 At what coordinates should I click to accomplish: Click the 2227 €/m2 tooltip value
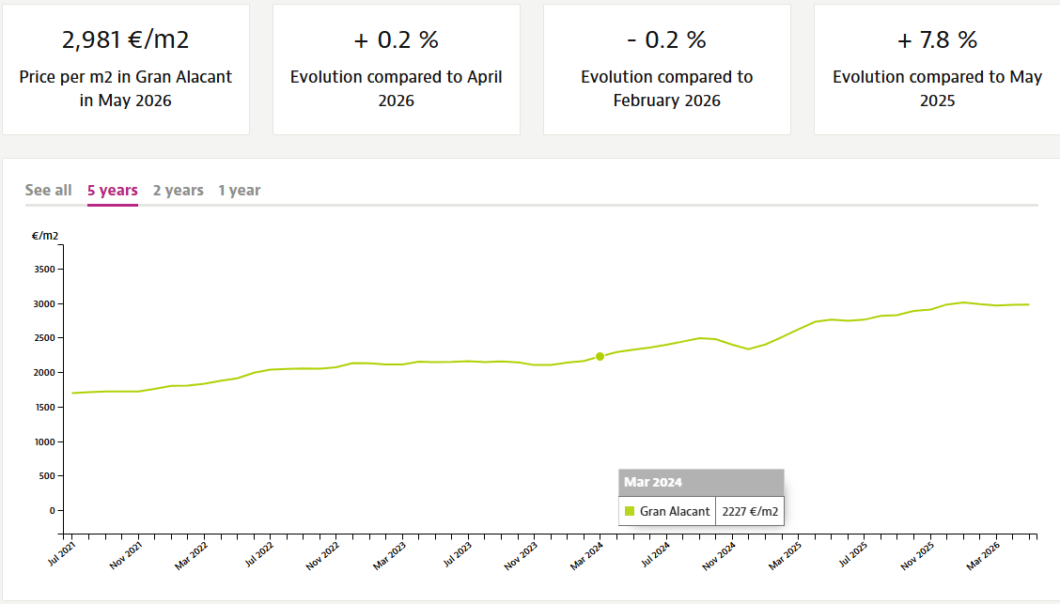tap(750, 511)
